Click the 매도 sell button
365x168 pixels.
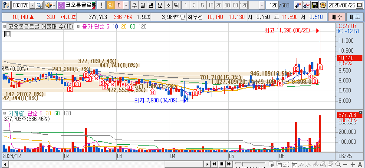click(355, 17)
